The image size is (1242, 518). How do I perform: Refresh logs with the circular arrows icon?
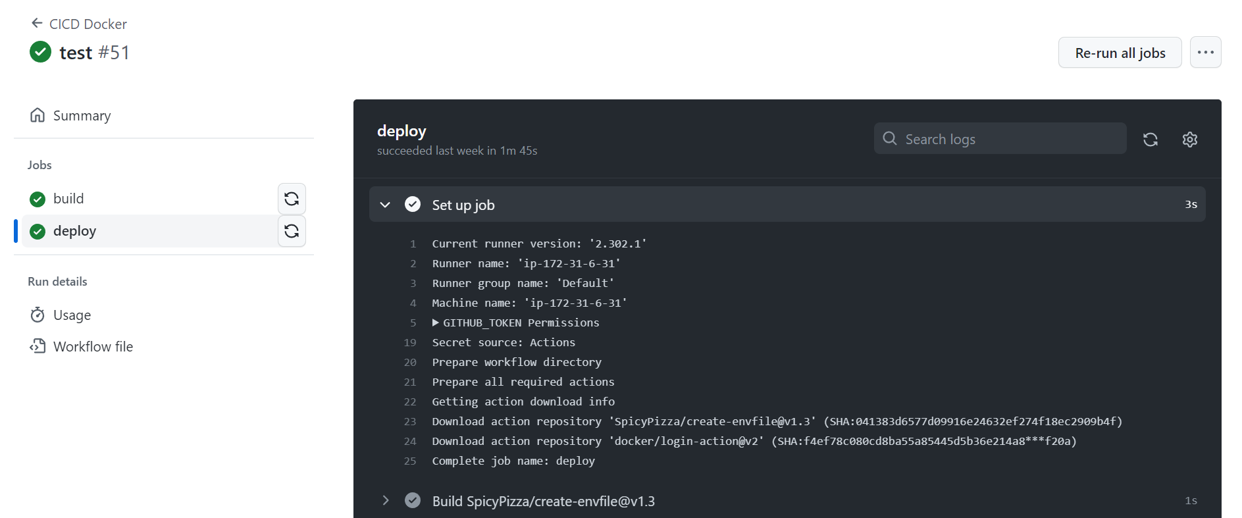(x=1151, y=140)
